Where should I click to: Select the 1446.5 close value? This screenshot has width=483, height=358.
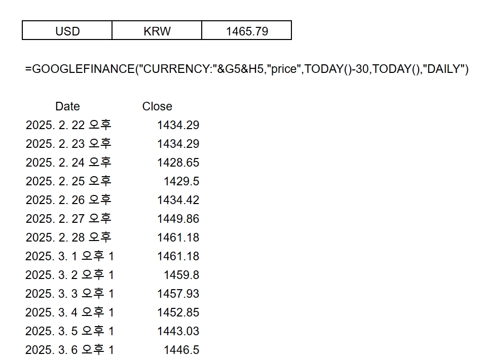coord(181,350)
